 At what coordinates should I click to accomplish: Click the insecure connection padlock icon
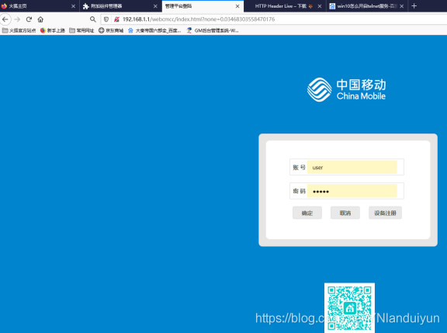coord(116,19)
